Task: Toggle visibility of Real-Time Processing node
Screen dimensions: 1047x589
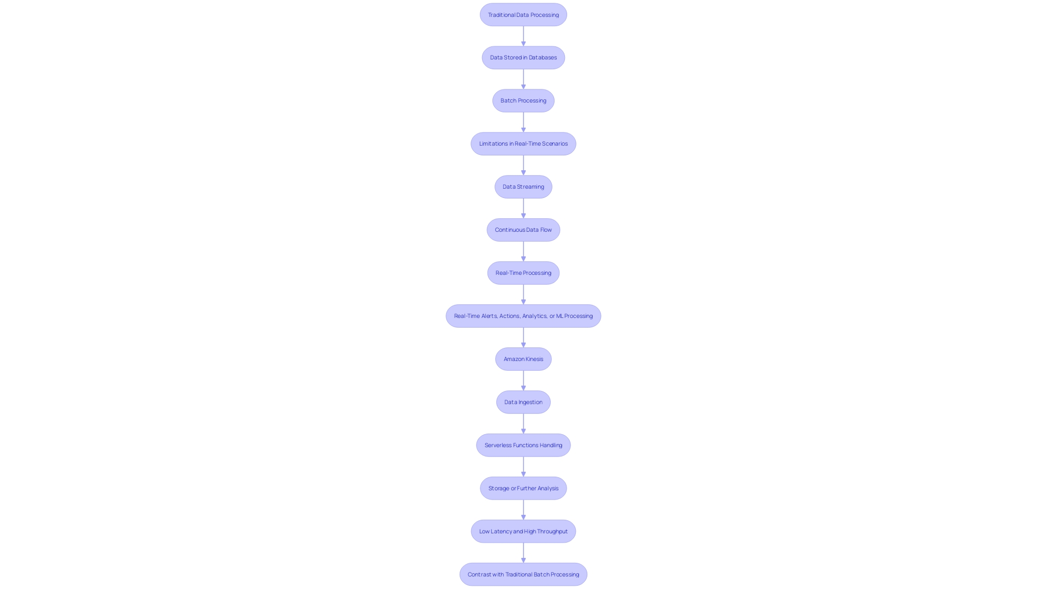Action: [523, 273]
